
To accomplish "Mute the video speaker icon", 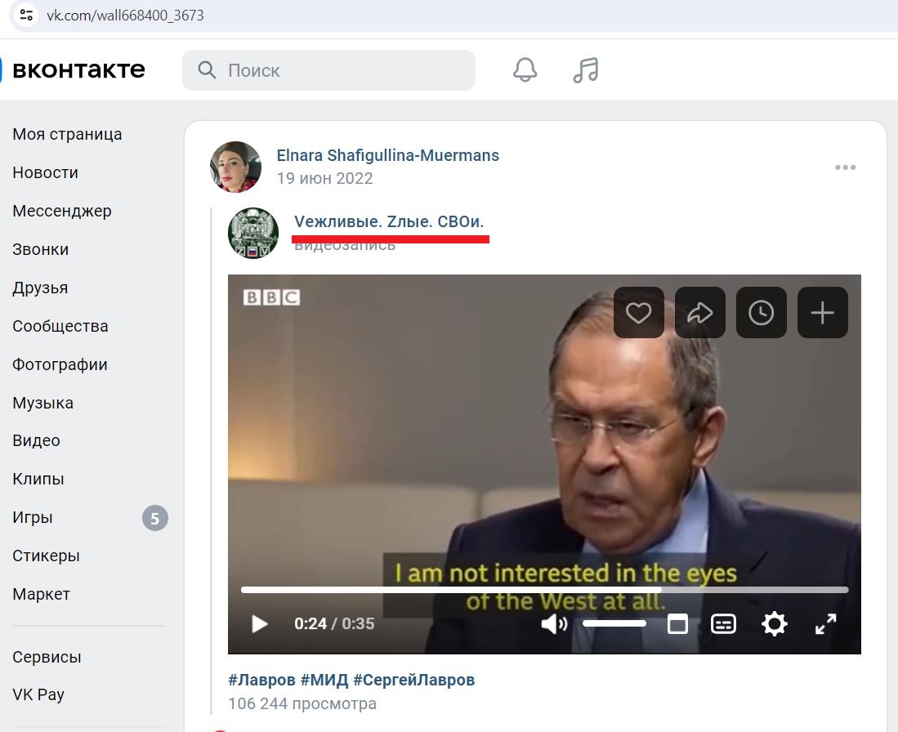I will click(554, 623).
